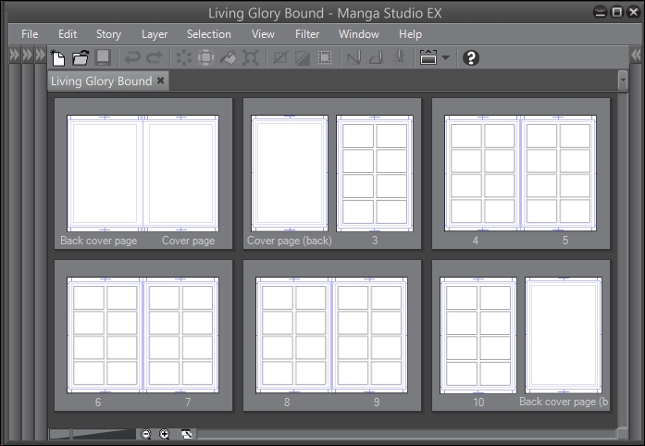645x446 pixels.
Task: Click the 'Cover page (back)' label
Action: click(x=289, y=241)
